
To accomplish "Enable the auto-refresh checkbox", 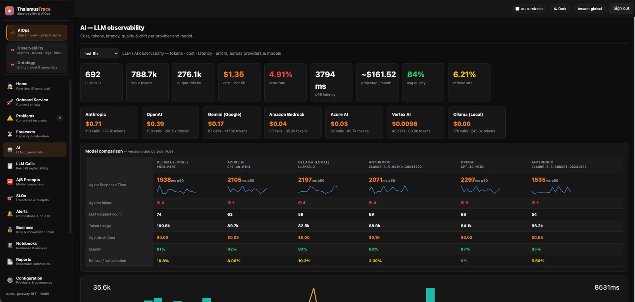I will 517,9.
